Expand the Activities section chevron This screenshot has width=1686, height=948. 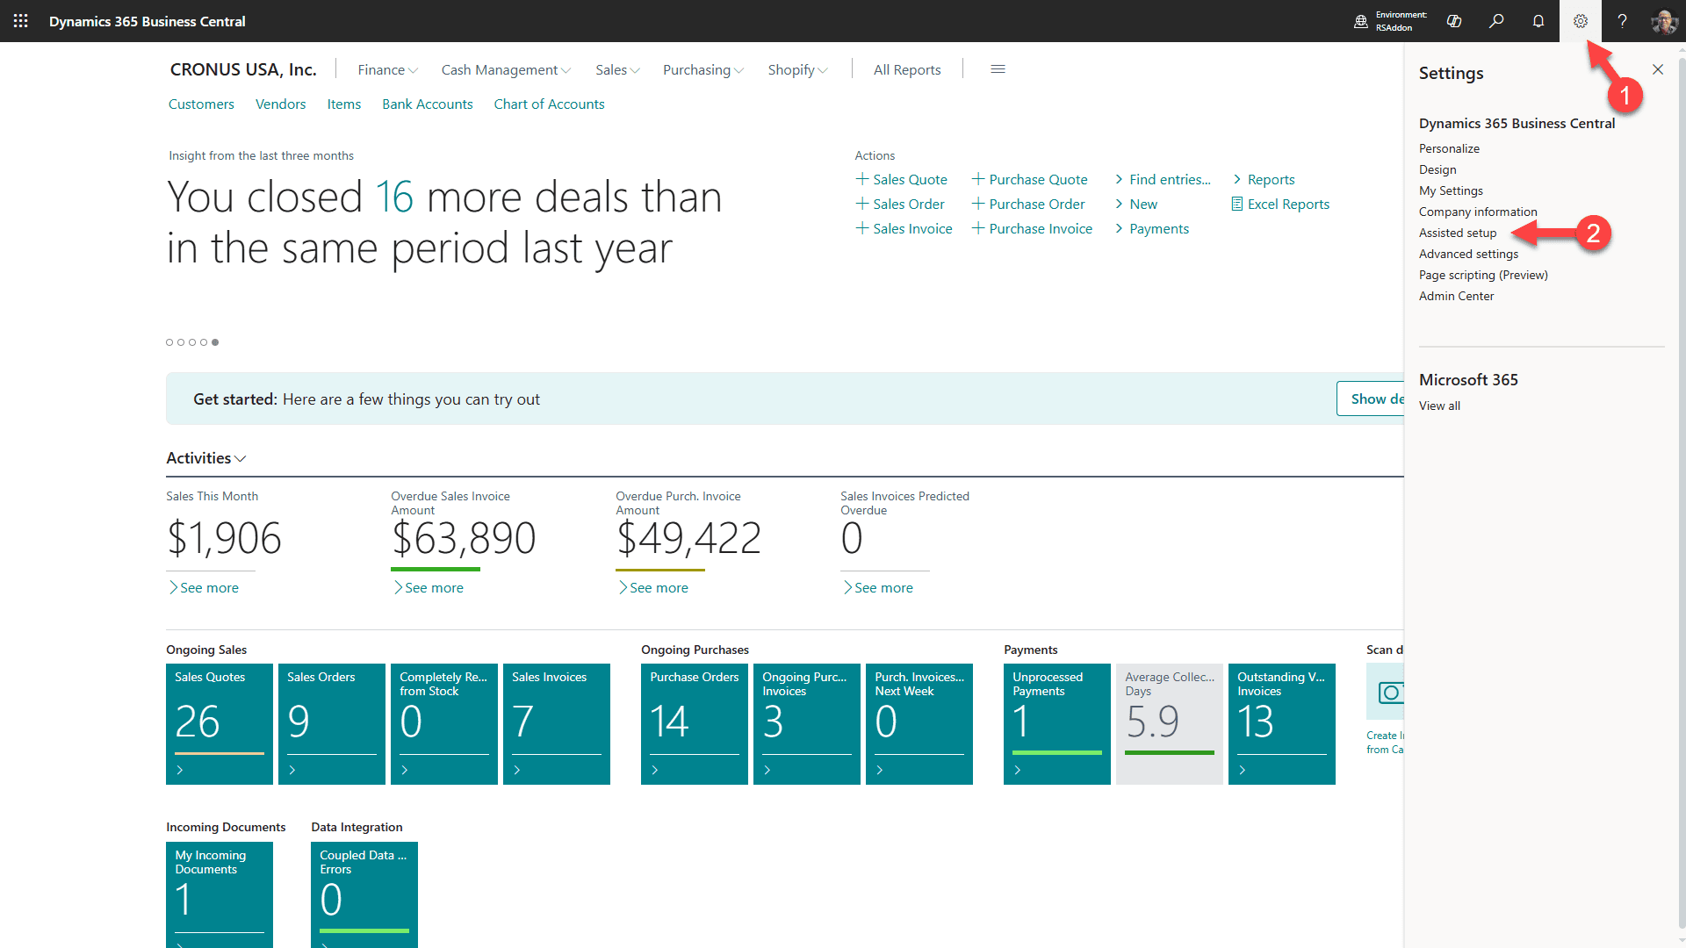241,458
